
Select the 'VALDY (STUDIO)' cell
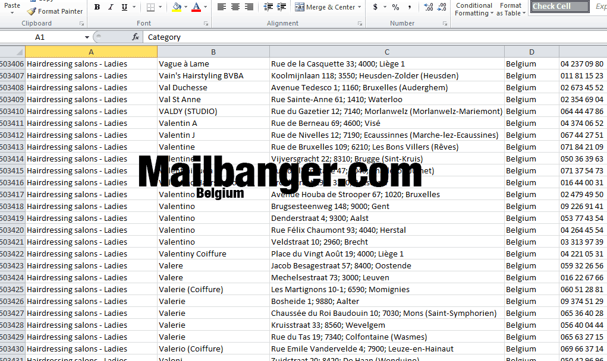(213, 111)
